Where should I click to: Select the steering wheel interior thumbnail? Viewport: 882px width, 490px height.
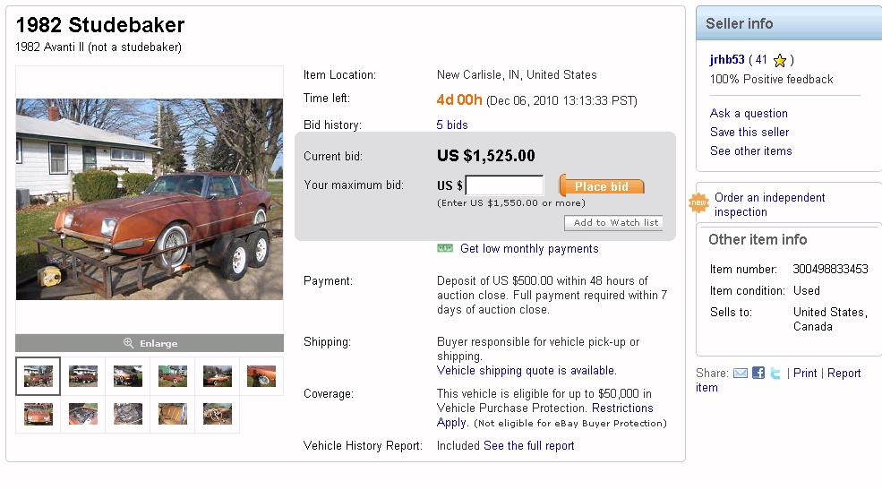coord(217,414)
